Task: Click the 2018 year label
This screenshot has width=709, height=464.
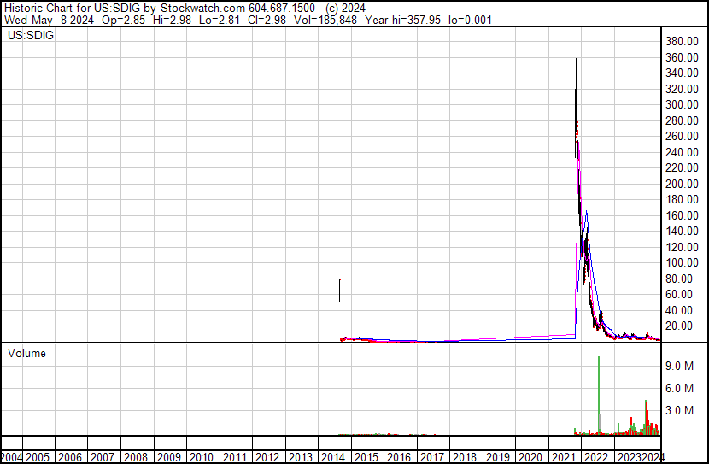Action: point(465,457)
